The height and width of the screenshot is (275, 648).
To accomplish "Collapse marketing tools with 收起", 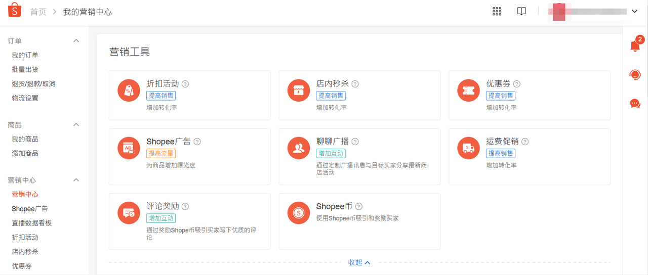I will coord(359,262).
